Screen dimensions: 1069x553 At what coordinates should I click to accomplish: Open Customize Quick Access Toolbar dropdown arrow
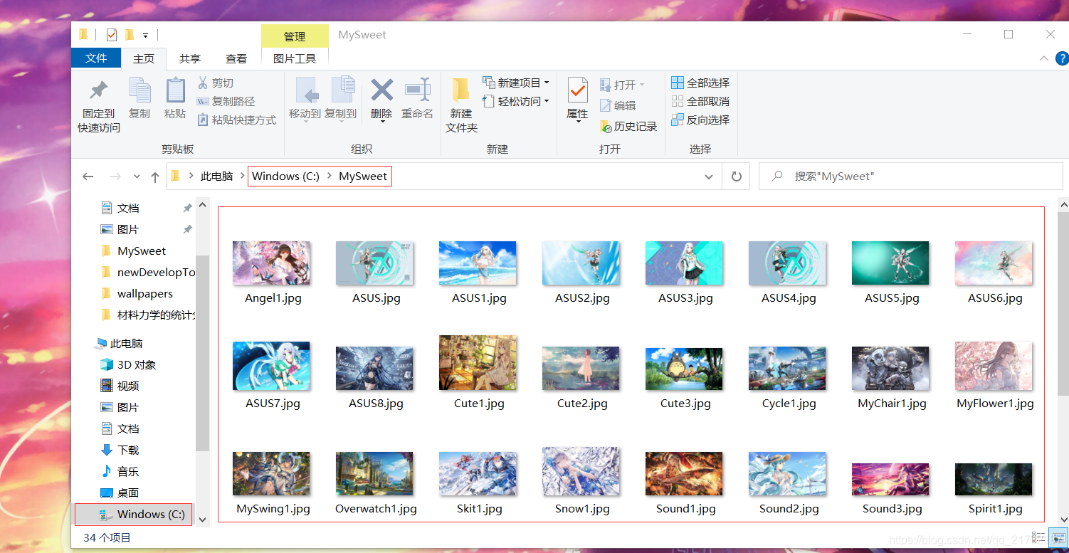(145, 35)
